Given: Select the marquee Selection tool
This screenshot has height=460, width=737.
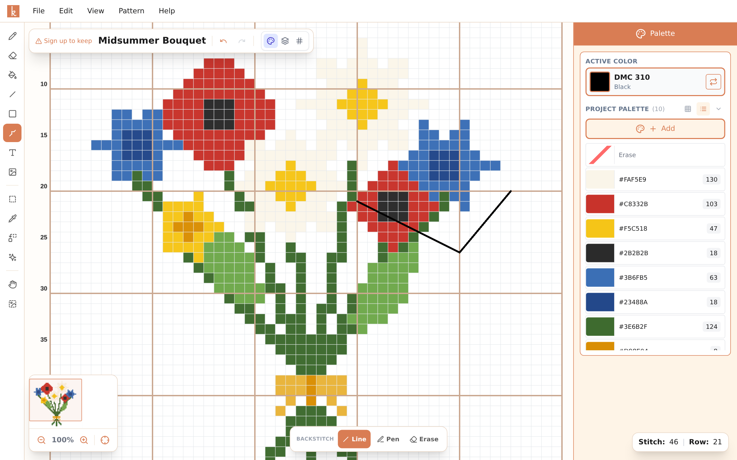Looking at the screenshot, I should coord(13,199).
